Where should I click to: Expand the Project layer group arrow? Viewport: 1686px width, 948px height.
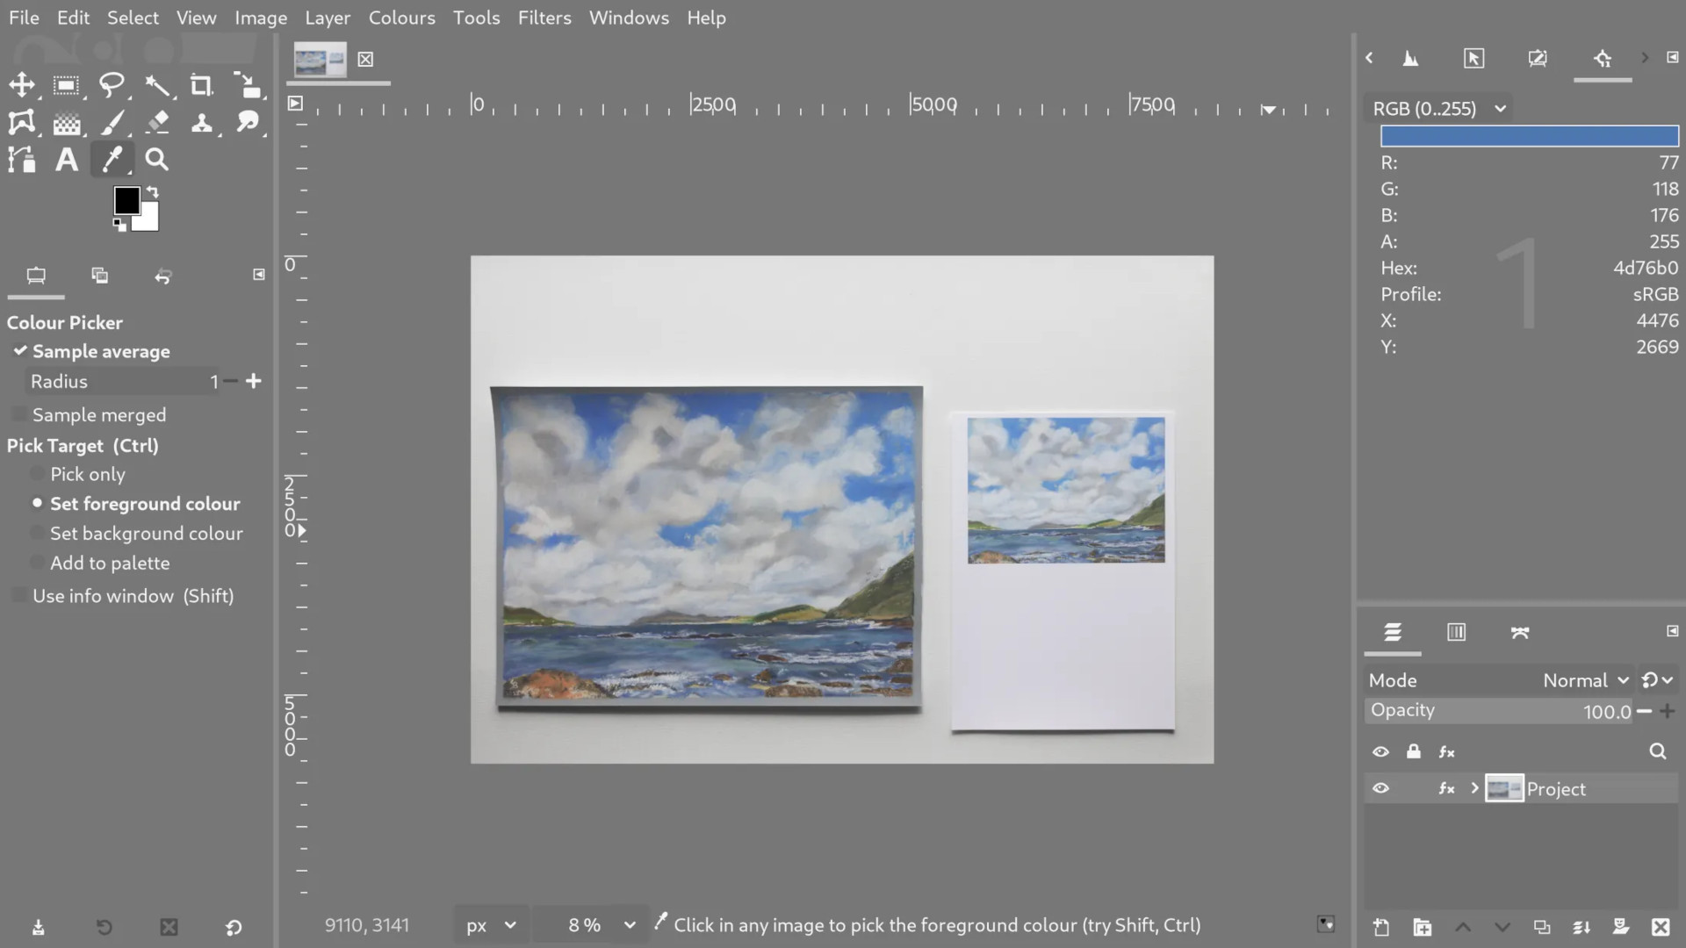(1475, 788)
